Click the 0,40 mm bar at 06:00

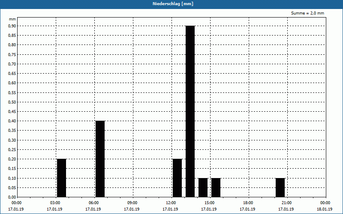click(100, 159)
